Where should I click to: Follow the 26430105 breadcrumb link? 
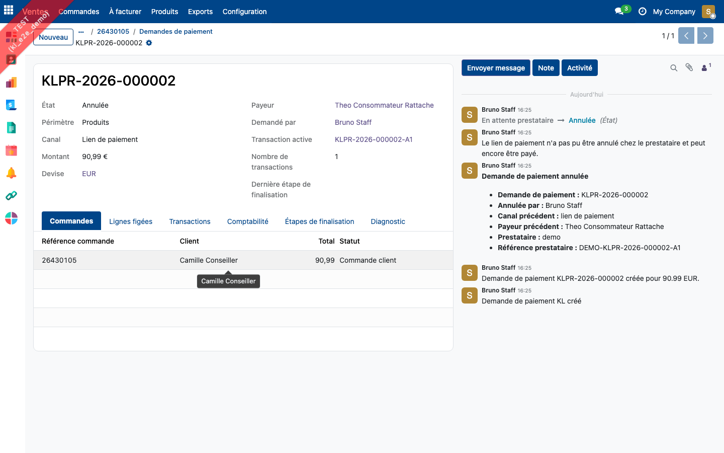coord(113,31)
